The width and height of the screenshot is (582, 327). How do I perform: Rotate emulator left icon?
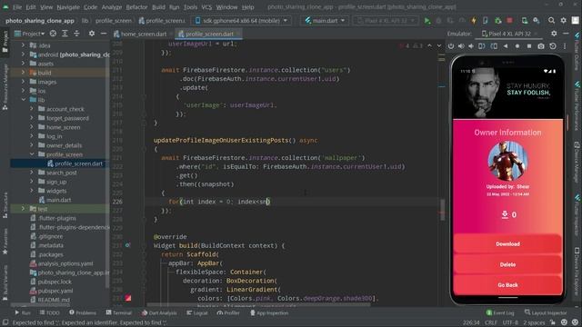click(481, 46)
